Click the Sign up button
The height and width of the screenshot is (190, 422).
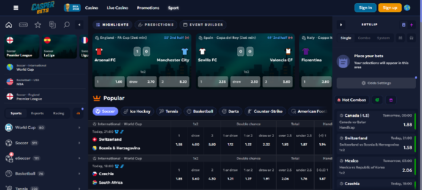click(390, 8)
